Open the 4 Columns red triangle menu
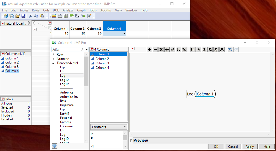276x151 pixels. (x=92, y=49)
